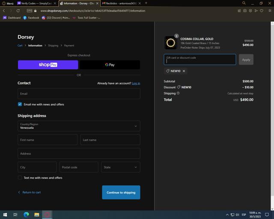This screenshot has width=274, height=219.
Task: Open the Facebook bookmark
Action: click(x=31, y=18)
